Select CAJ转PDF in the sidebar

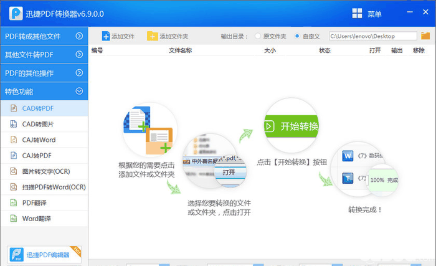pyautogui.click(x=44, y=156)
